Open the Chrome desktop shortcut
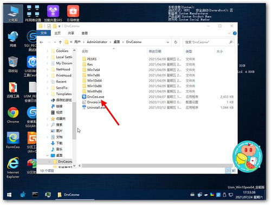Screen dimensions: 271x205 pos(13,115)
